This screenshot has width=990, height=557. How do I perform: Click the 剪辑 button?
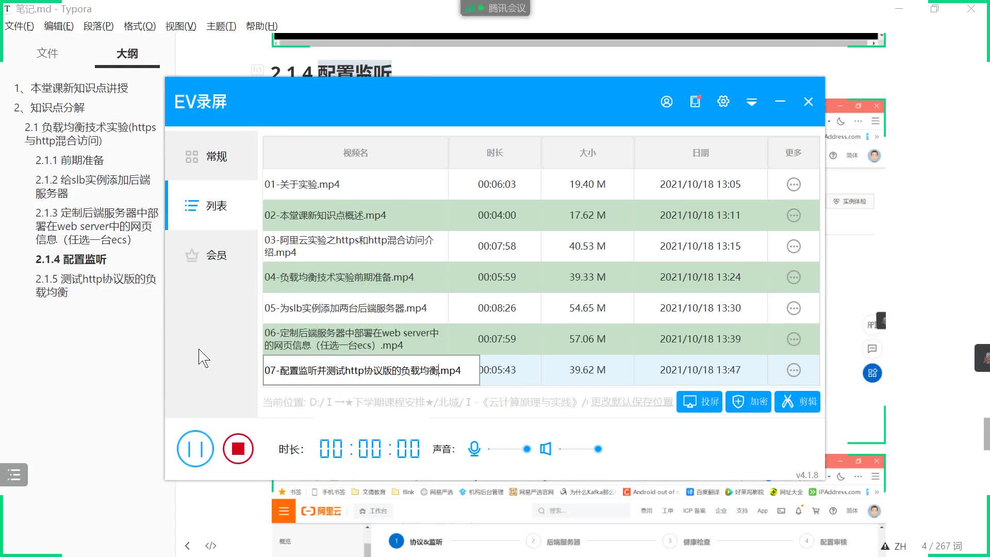[x=797, y=401]
